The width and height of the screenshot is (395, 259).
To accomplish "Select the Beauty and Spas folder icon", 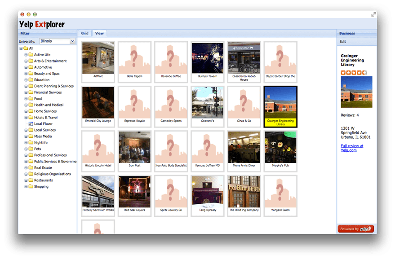I will [x=31, y=73].
